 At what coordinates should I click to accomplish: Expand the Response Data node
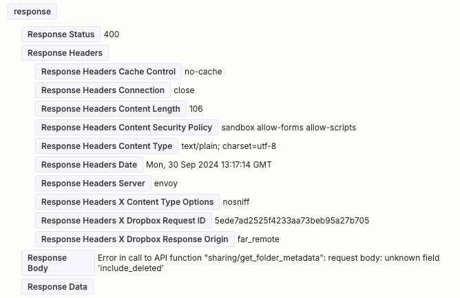click(57, 287)
